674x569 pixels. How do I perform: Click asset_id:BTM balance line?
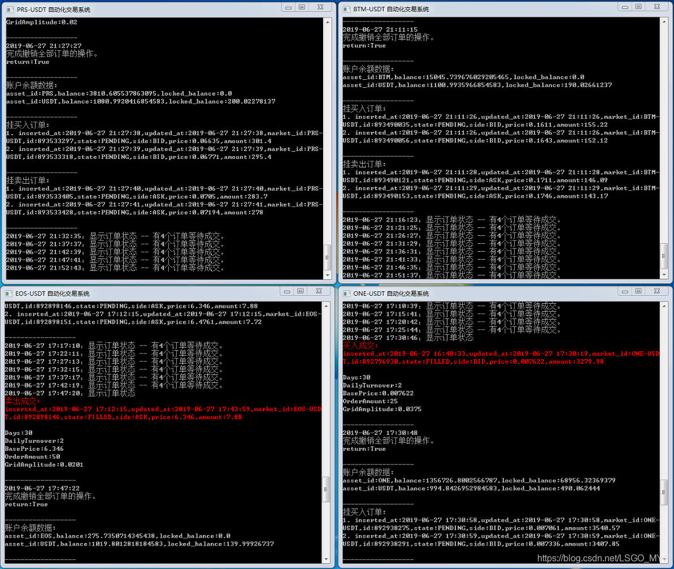tap(463, 77)
